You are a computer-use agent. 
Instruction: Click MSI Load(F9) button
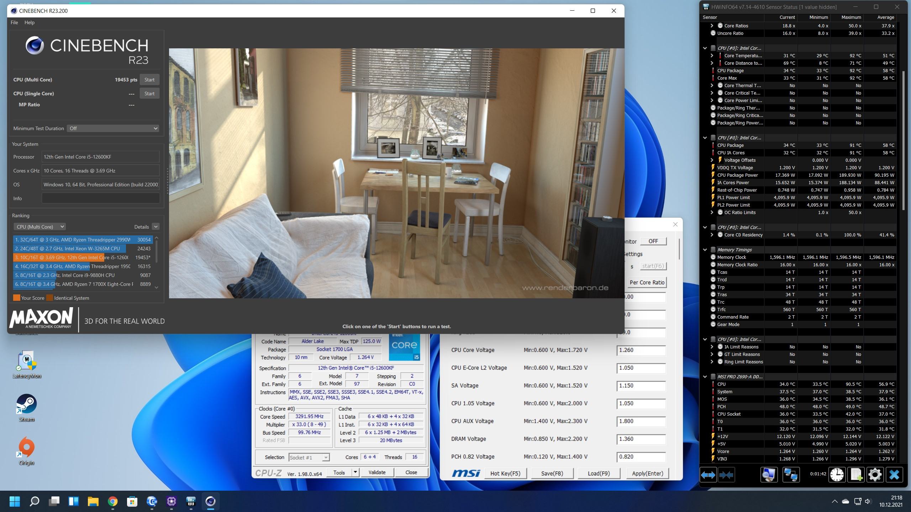(599, 474)
